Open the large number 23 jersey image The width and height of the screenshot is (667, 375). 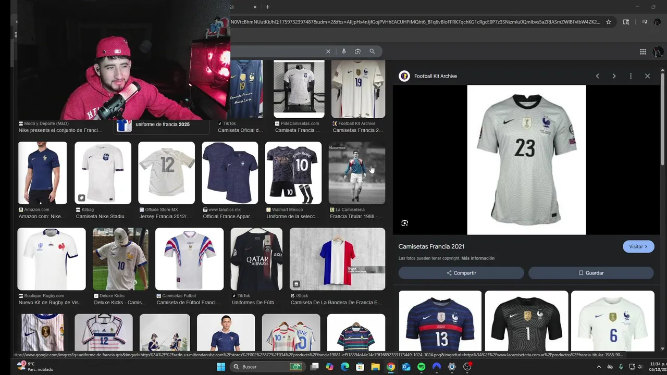click(x=526, y=160)
